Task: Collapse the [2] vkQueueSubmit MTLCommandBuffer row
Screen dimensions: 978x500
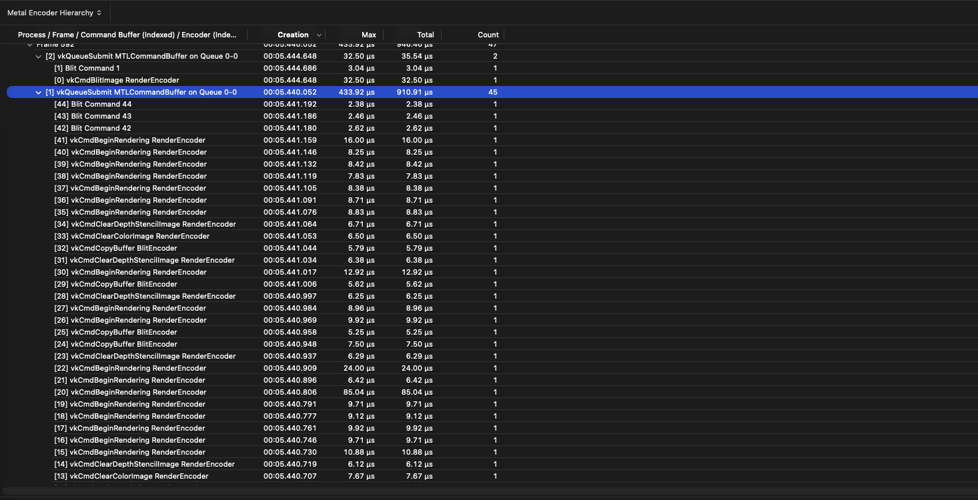Action: coord(39,56)
